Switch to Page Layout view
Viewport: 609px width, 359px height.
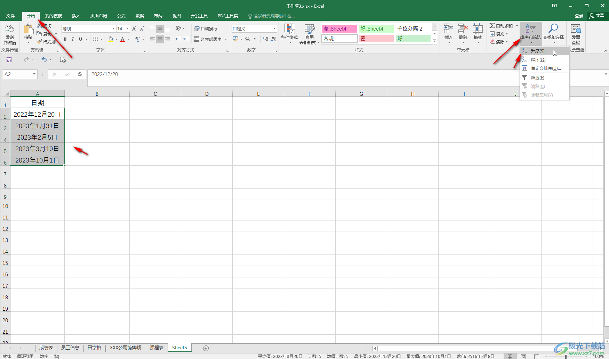523,357
